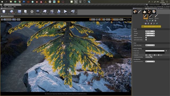Click the Windows Start button
The height and width of the screenshot is (96, 170).
pos(2,2)
